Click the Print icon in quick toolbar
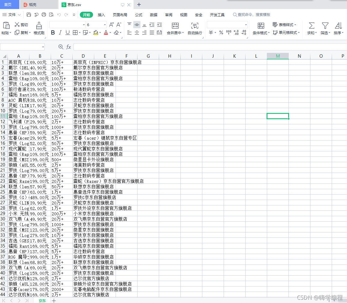Image resolution: width=347 pixels, height=303 pixels. [44, 15]
